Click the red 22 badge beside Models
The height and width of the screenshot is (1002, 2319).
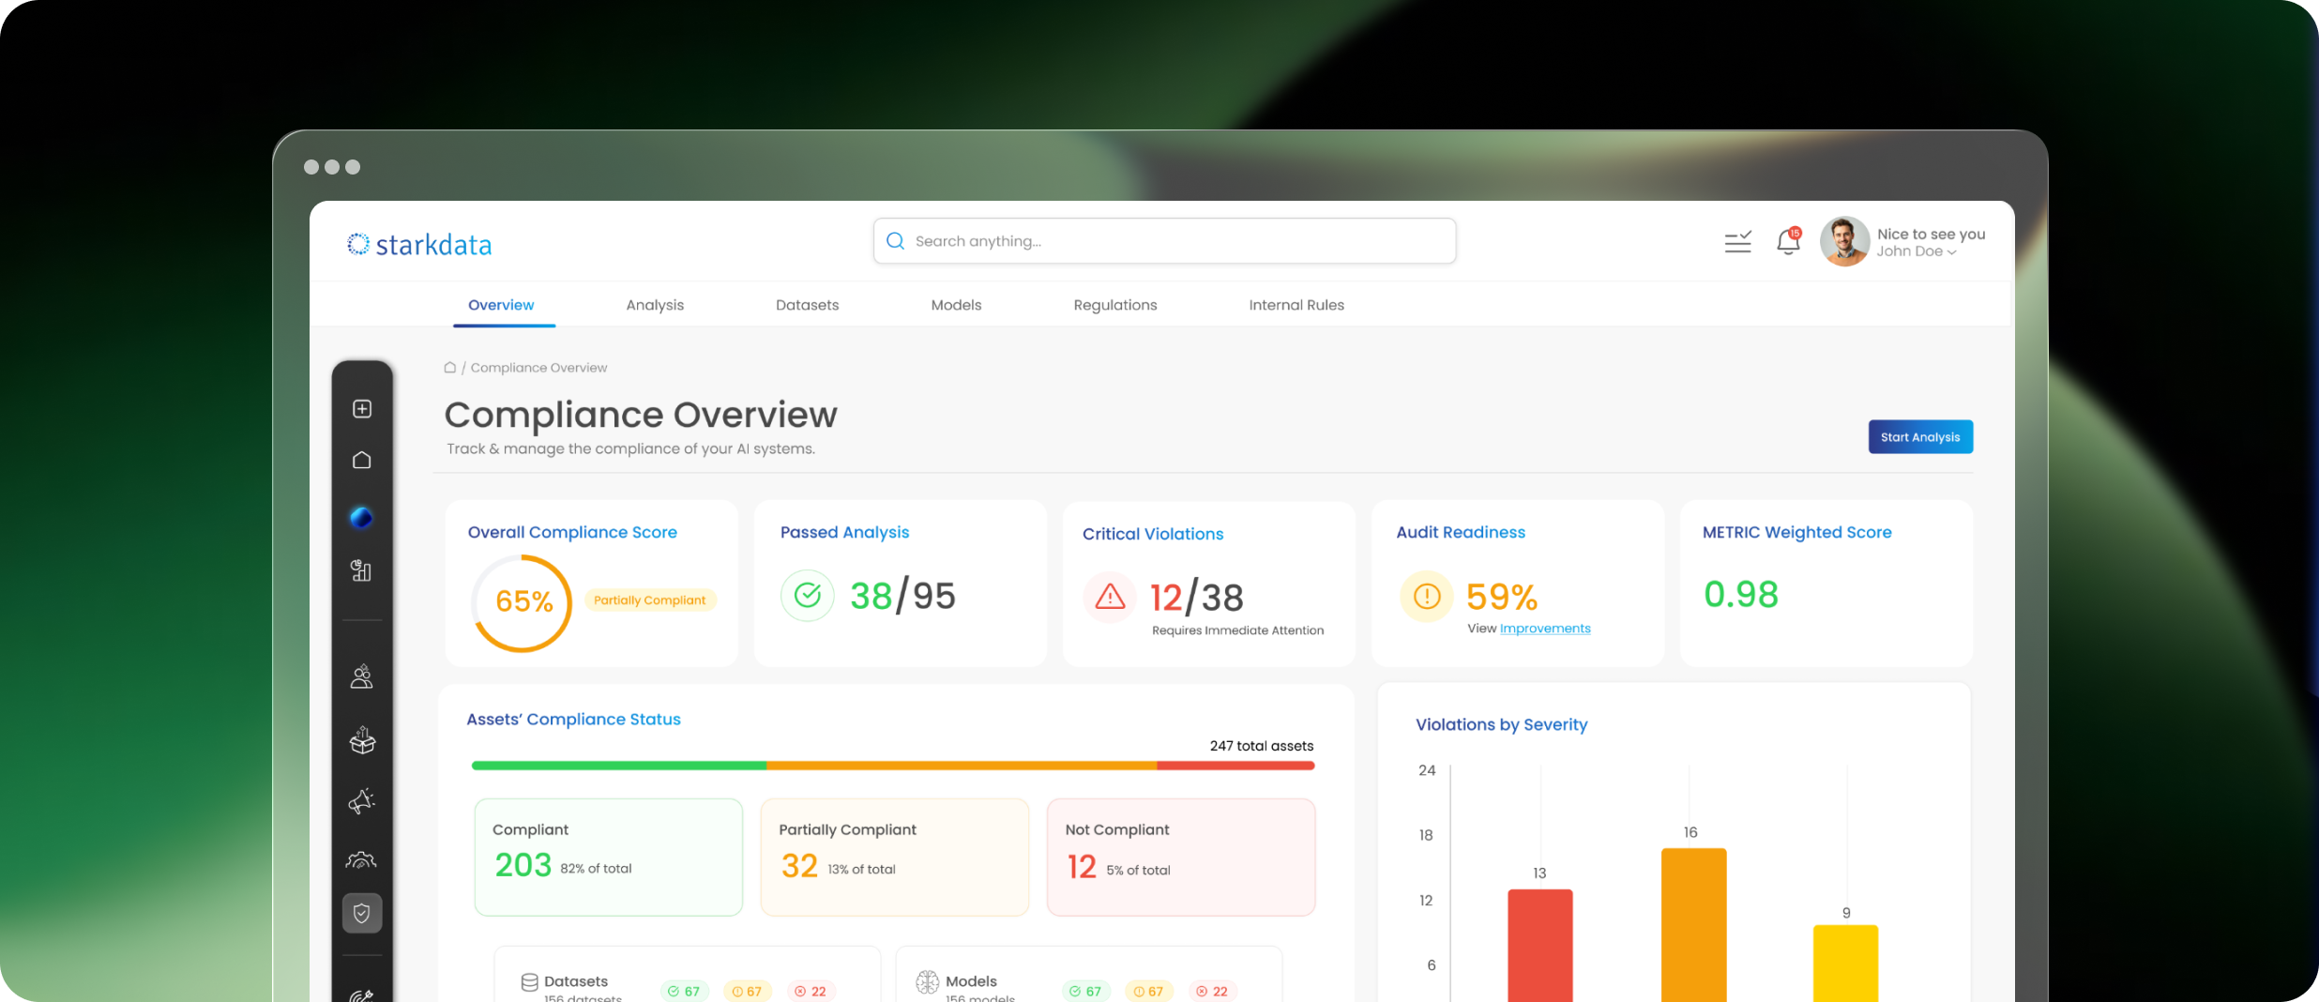(1212, 992)
